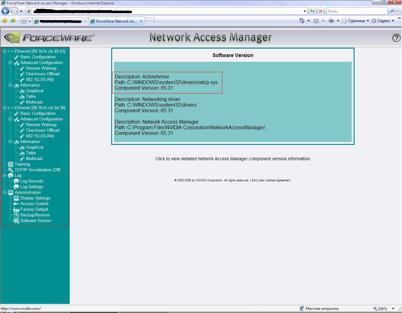The height and width of the screenshot is (313, 402).
Task: Open the recent pages dropdown arrow
Action: point(21,11)
